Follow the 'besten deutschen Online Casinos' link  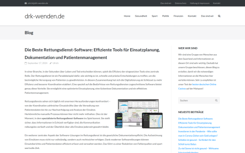[197, 86]
